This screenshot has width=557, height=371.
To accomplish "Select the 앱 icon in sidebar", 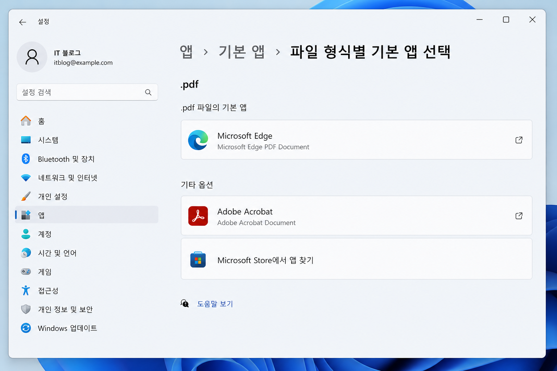I will (26, 215).
